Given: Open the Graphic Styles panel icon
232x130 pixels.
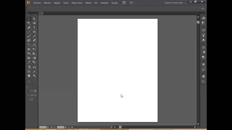Looking at the screenshot, I should click(203, 69).
